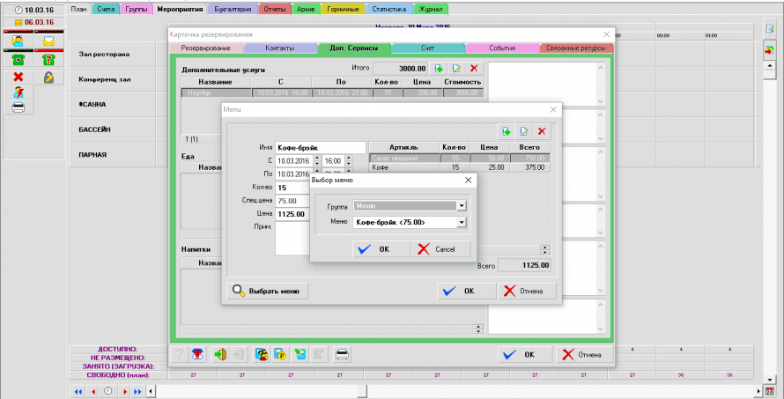Open the Меню dropdown showing Кофе-брэйк
The height and width of the screenshot is (399, 784).
[461, 223]
